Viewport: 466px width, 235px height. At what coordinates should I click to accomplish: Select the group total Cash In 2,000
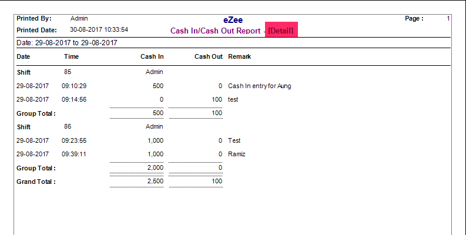[x=156, y=167]
